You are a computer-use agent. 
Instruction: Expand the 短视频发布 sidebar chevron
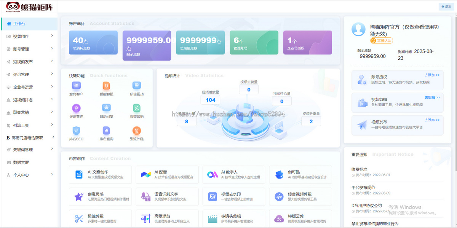(52, 61)
